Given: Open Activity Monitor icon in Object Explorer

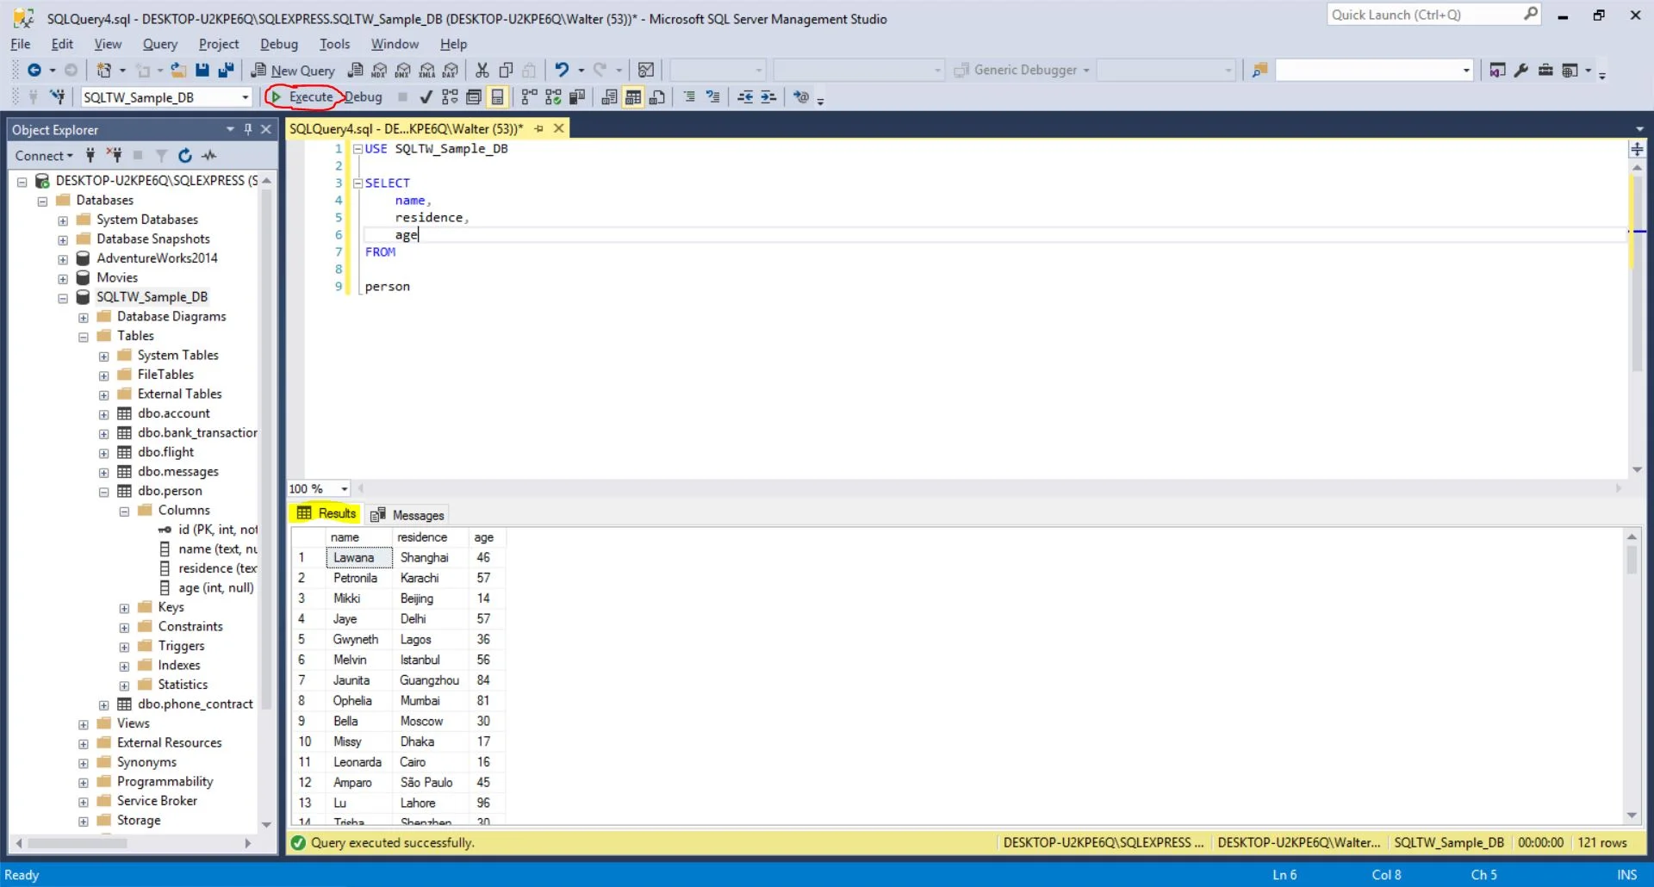Looking at the screenshot, I should pos(208,156).
